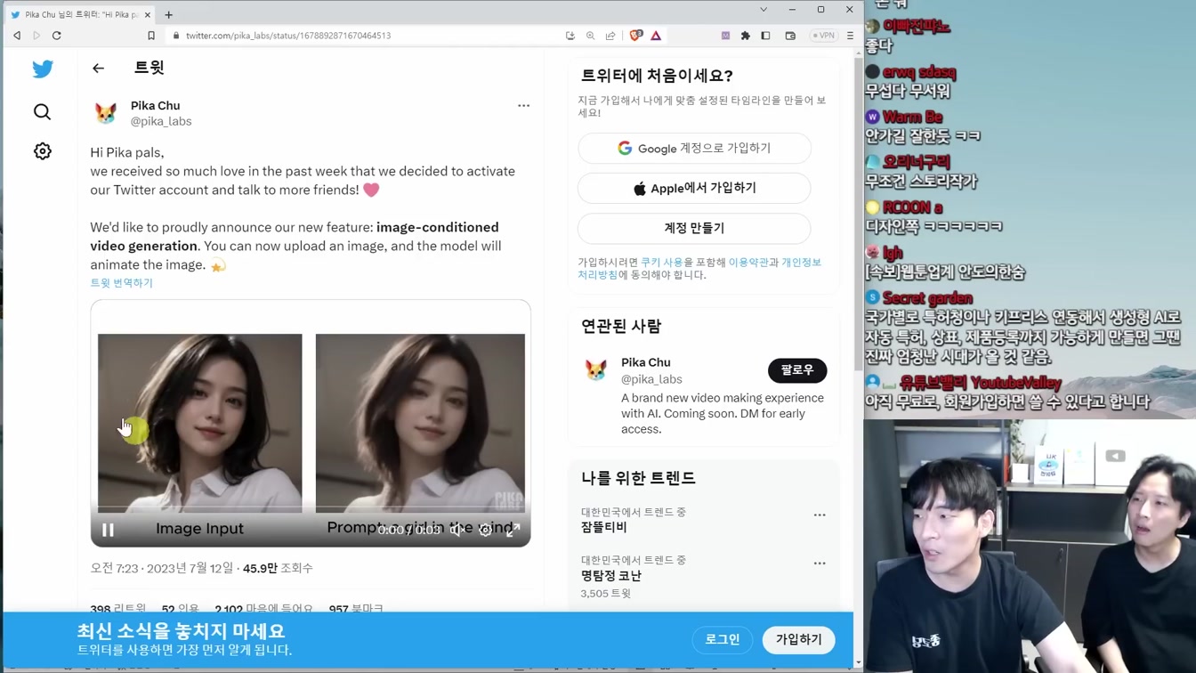
Task: Click the create account button (계정 만들기)
Action: click(x=694, y=229)
